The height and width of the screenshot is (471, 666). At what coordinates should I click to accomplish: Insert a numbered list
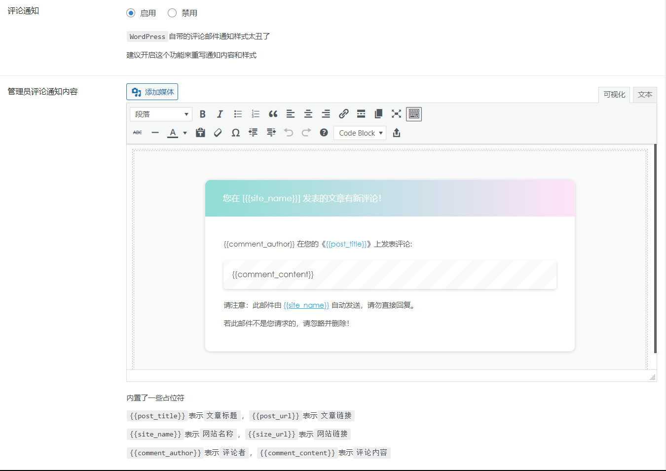tap(256, 114)
